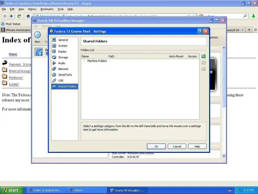
Task: Click the edit shared folder icon
Action: click(204, 63)
